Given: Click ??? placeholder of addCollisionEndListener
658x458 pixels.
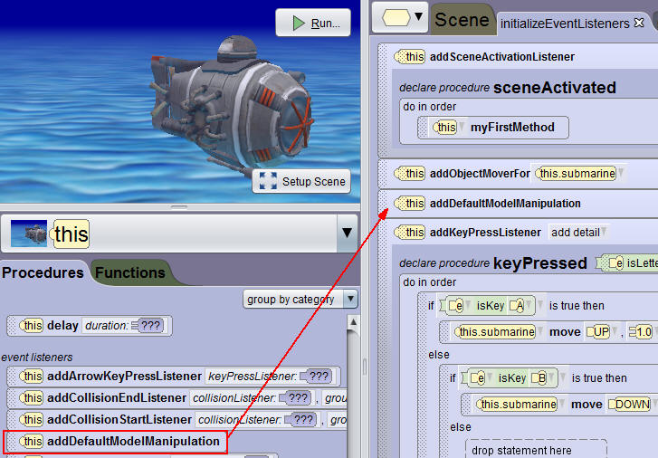Looking at the screenshot, I should tap(295, 398).
